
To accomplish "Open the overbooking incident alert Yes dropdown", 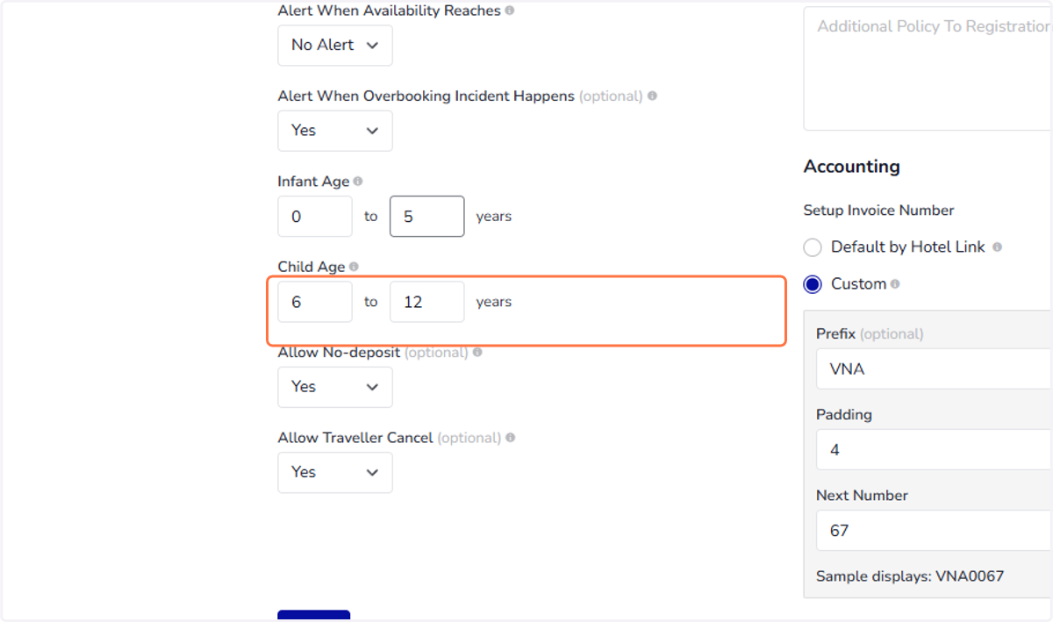I will [x=335, y=131].
